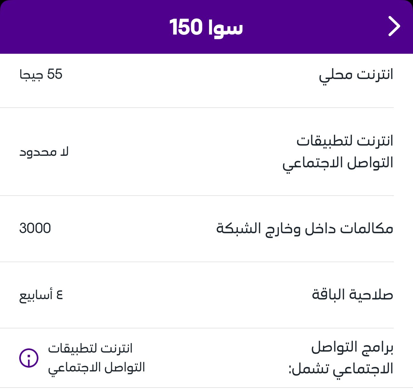Select the برامج التواصل الاجتماعي تشمل label
The width and height of the screenshot is (413, 390).
pos(341,358)
